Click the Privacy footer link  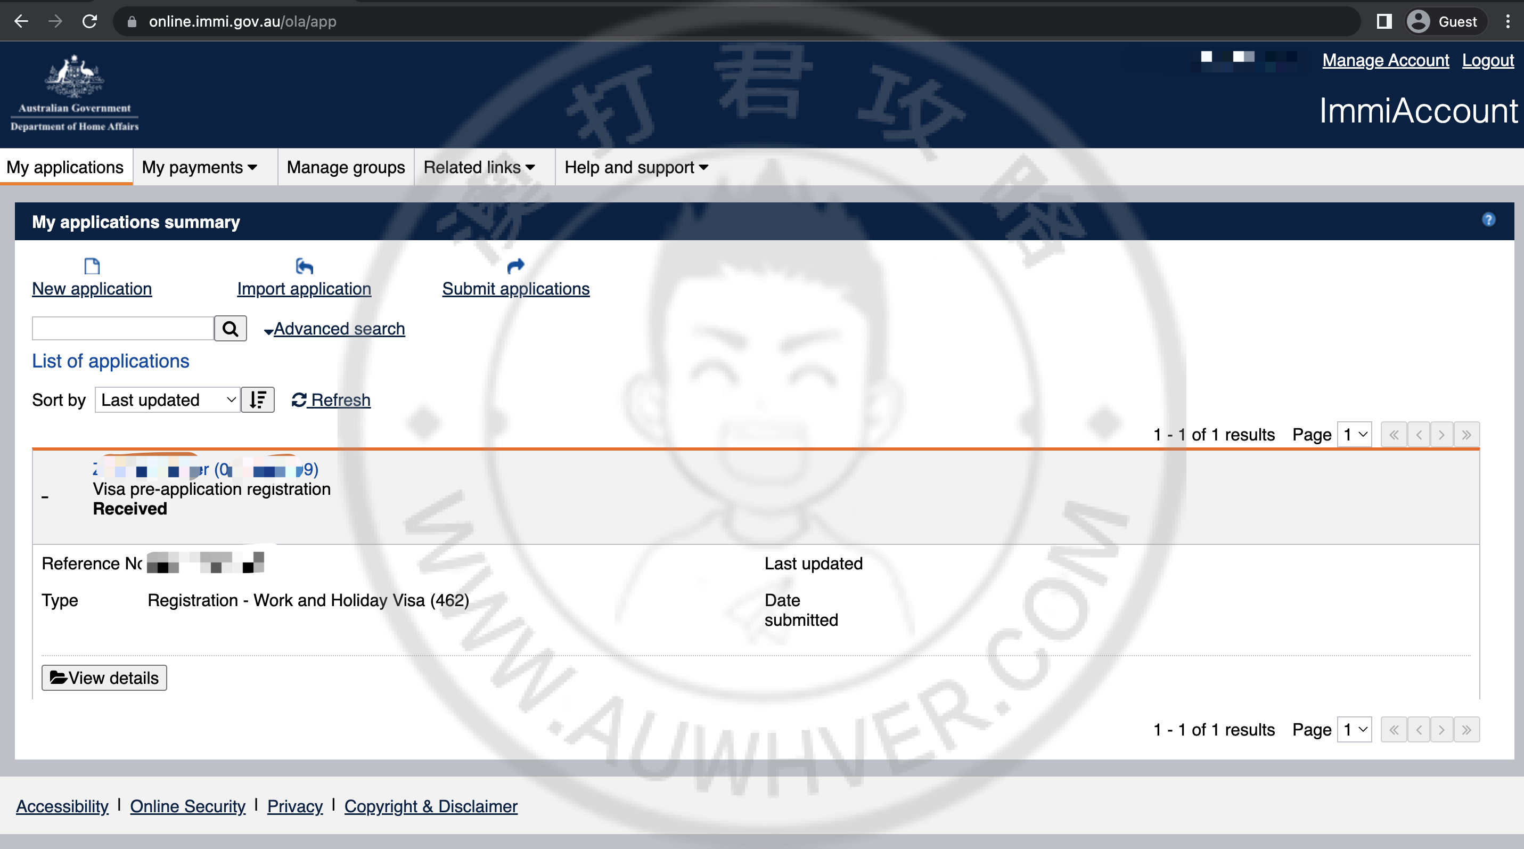(x=294, y=806)
